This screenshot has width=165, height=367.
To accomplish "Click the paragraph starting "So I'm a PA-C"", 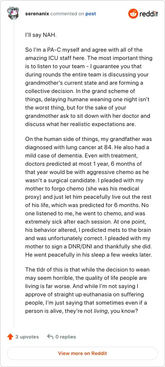I will (89, 87).
